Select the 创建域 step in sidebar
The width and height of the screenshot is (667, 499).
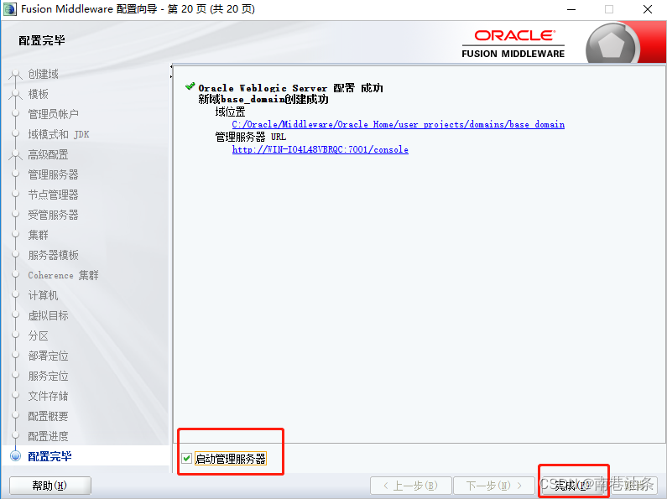pyautogui.click(x=43, y=74)
